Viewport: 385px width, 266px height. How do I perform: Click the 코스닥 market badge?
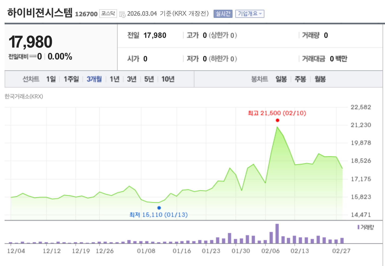(108, 14)
